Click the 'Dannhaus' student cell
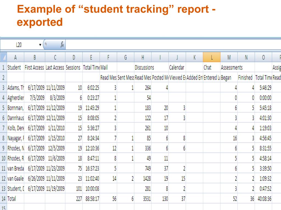Viewport: 281px width, 210px height. coord(15,118)
